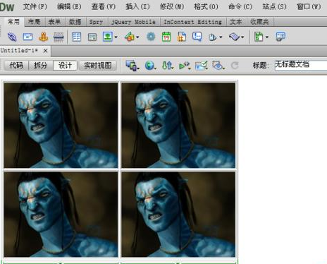This screenshot has width=327, height=264.
Task: Open the W3C Validation dropdown
Action: (x=184, y=66)
